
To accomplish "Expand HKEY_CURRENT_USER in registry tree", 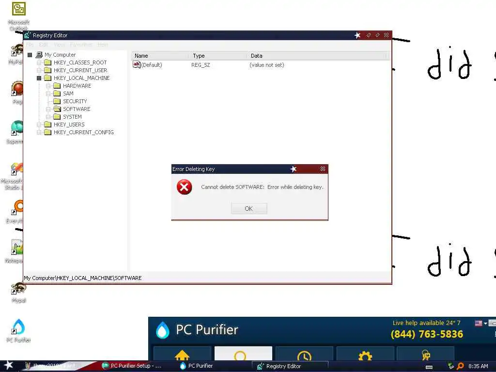I will tap(39, 70).
